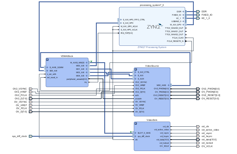Select vid_hsync output port
Viewport: 237px width, 154px height.
[198, 136]
